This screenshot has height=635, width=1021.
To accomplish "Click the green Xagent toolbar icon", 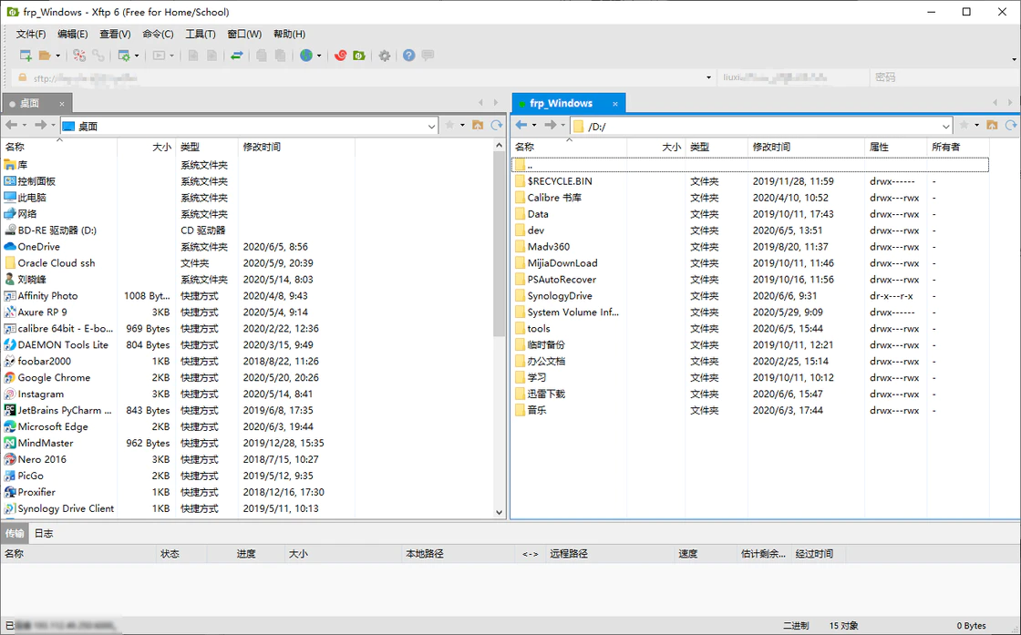I will (359, 55).
